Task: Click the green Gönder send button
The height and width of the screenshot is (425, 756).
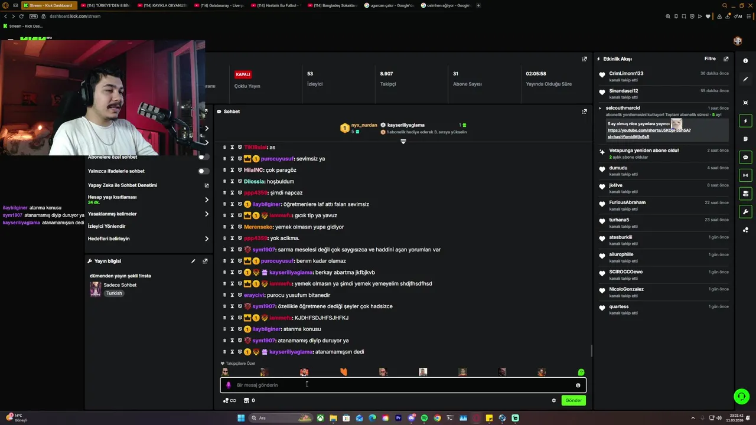Action: click(x=573, y=400)
